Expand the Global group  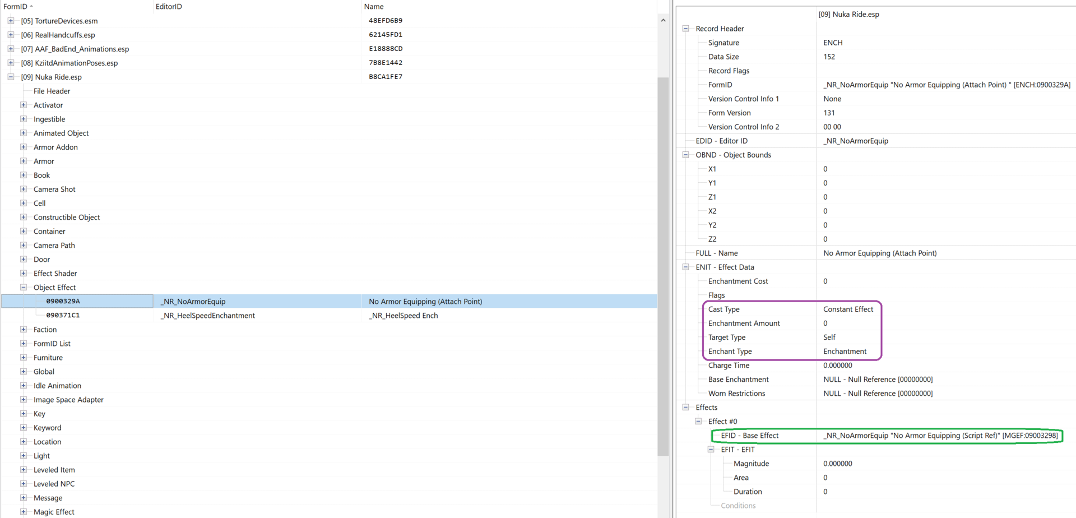(24, 371)
